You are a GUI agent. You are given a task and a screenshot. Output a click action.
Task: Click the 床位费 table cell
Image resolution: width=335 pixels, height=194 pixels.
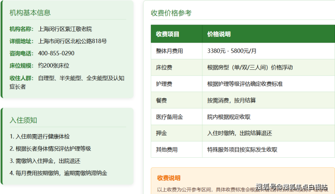pos(177,68)
